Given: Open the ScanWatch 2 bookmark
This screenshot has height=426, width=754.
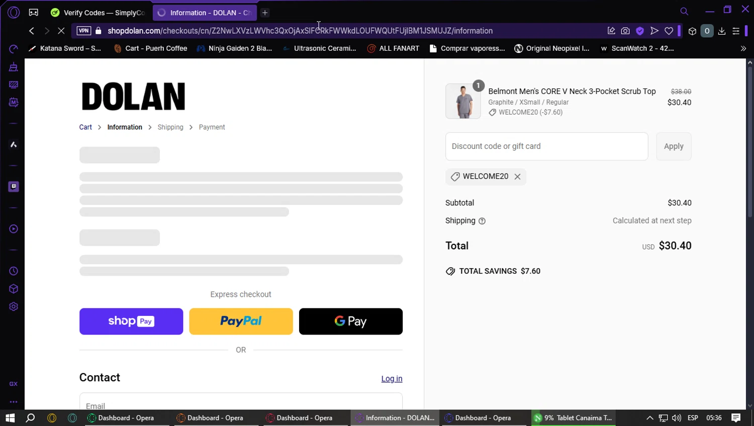Looking at the screenshot, I should (637, 48).
